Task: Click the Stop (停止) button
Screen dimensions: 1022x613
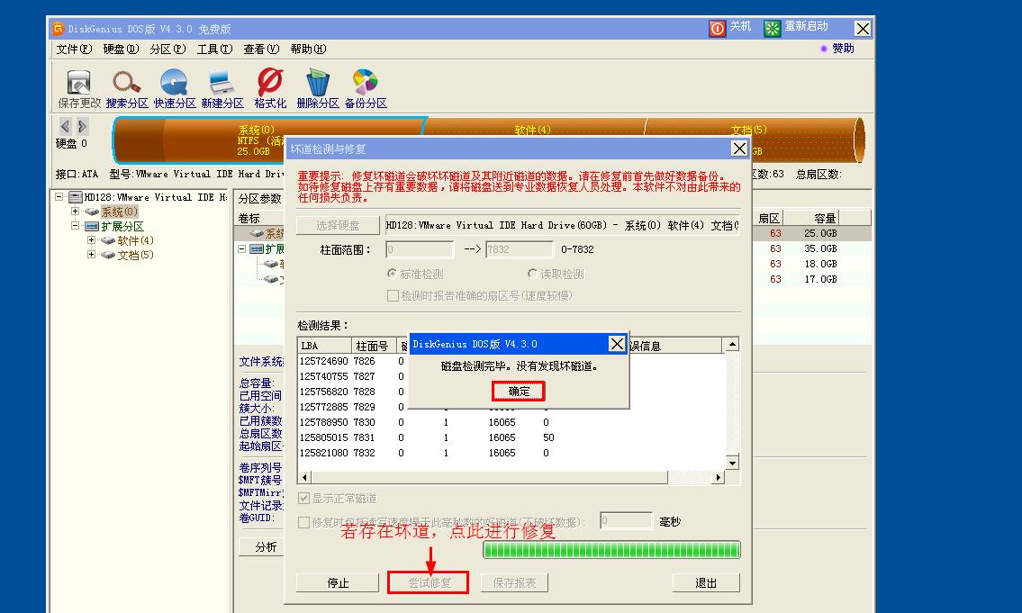Action: [338, 582]
